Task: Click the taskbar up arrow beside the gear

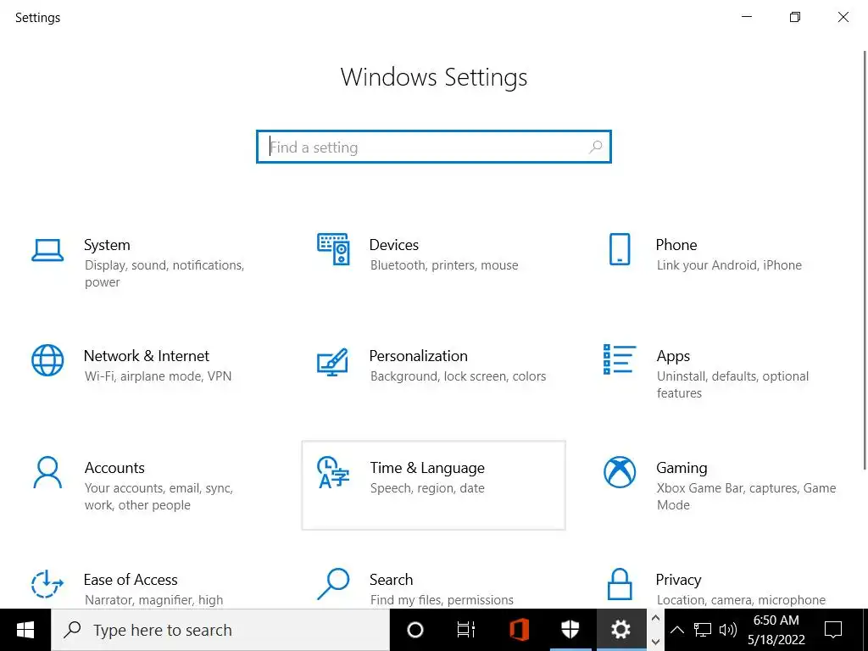Action: pyautogui.click(x=655, y=618)
